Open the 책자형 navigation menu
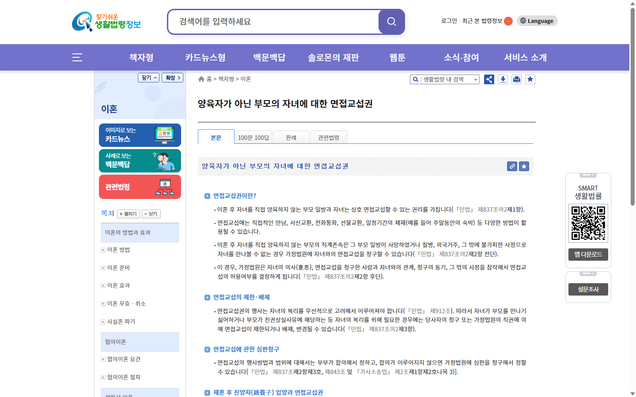Screen dimensions: 636x397 [141, 57]
